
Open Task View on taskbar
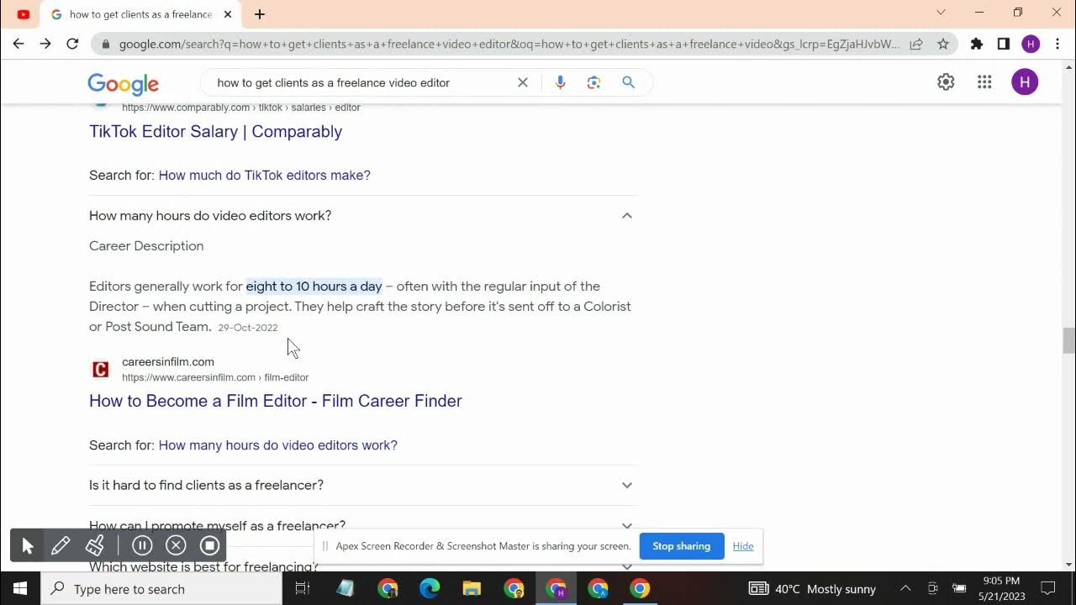pyautogui.click(x=303, y=588)
